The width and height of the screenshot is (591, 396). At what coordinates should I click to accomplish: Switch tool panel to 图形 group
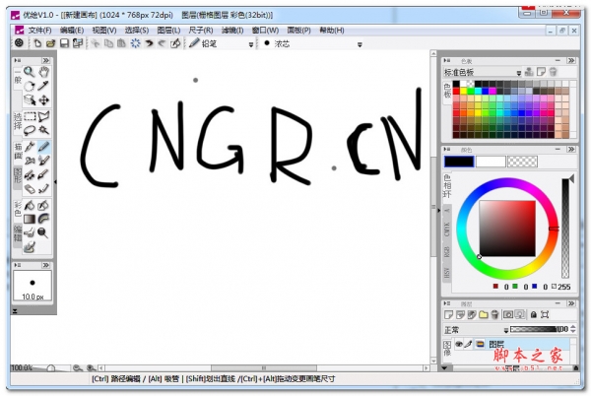pyautogui.click(x=18, y=175)
